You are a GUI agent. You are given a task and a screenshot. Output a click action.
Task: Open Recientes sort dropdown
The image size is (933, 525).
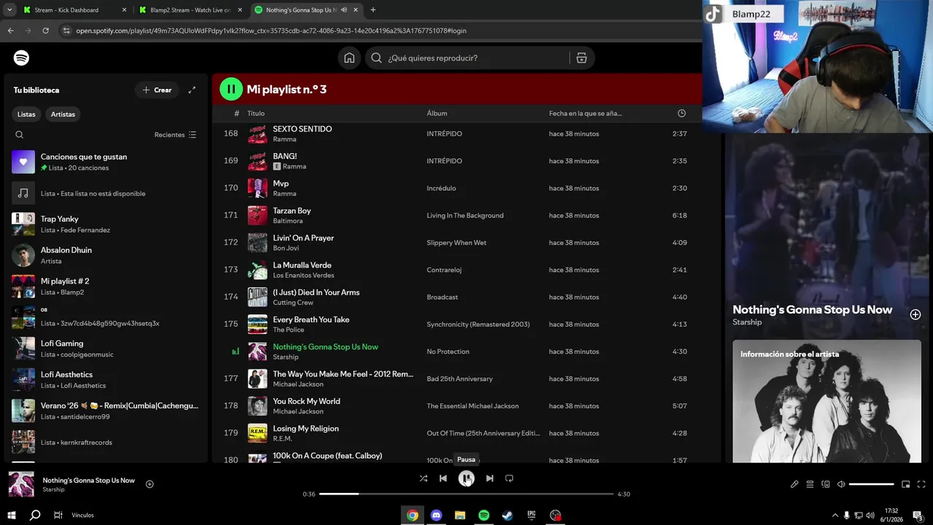pos(176,135)
